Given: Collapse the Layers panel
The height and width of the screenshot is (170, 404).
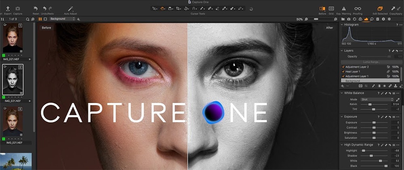Looking at the screenshot, I should [342, 51].
